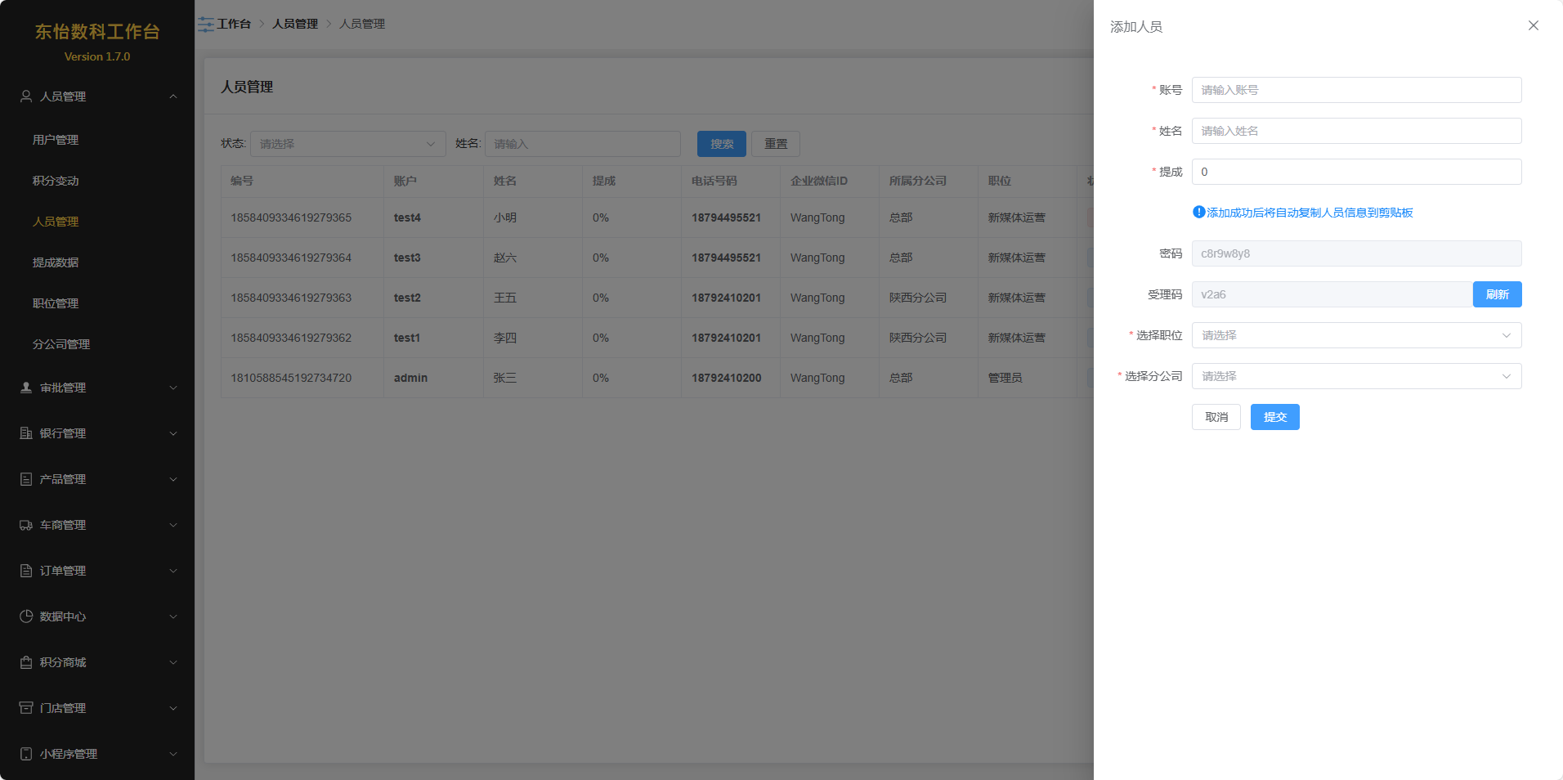Click the 数据中心 pie chart icon
The image size is (1563, 780).
26,616
